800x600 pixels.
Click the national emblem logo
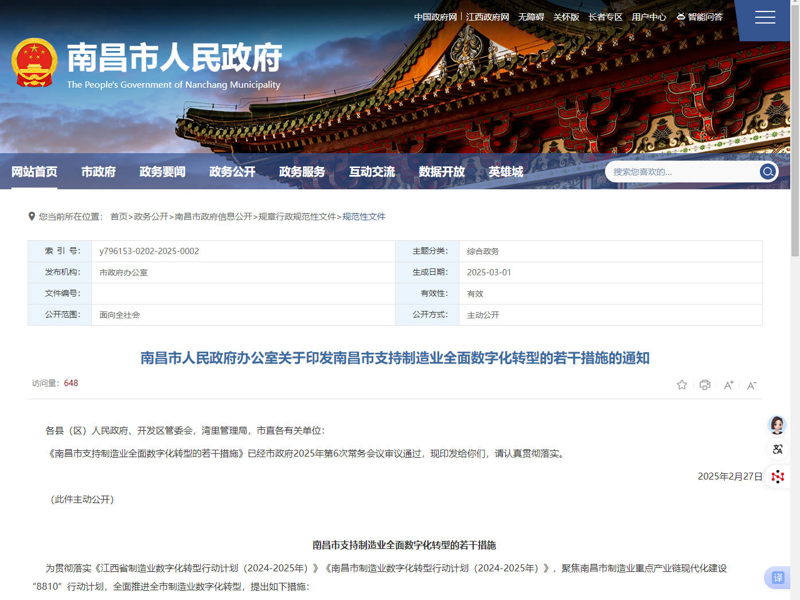[x=34, y=63]
